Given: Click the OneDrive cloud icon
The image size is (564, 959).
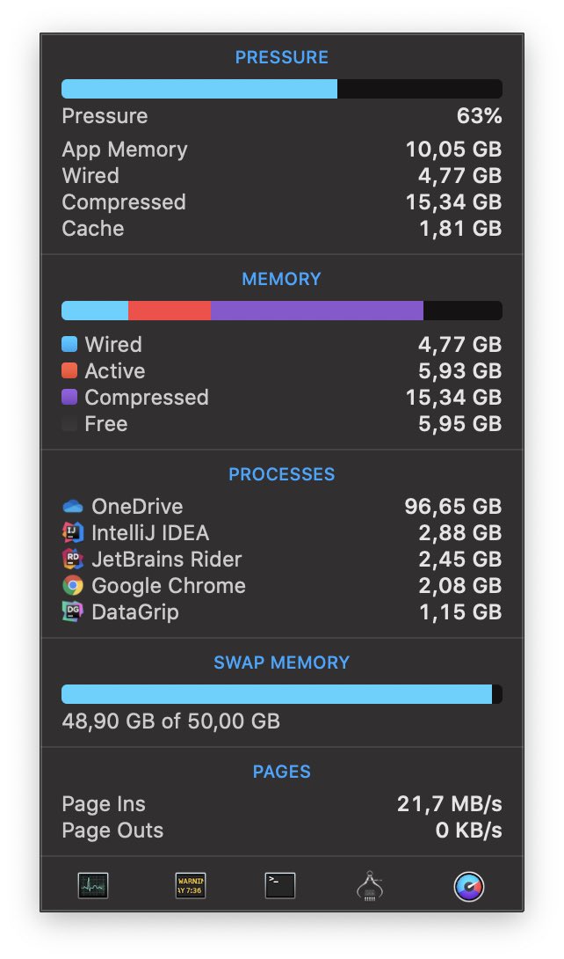Looking at the screenshot, I should click(x=72, y=507).
